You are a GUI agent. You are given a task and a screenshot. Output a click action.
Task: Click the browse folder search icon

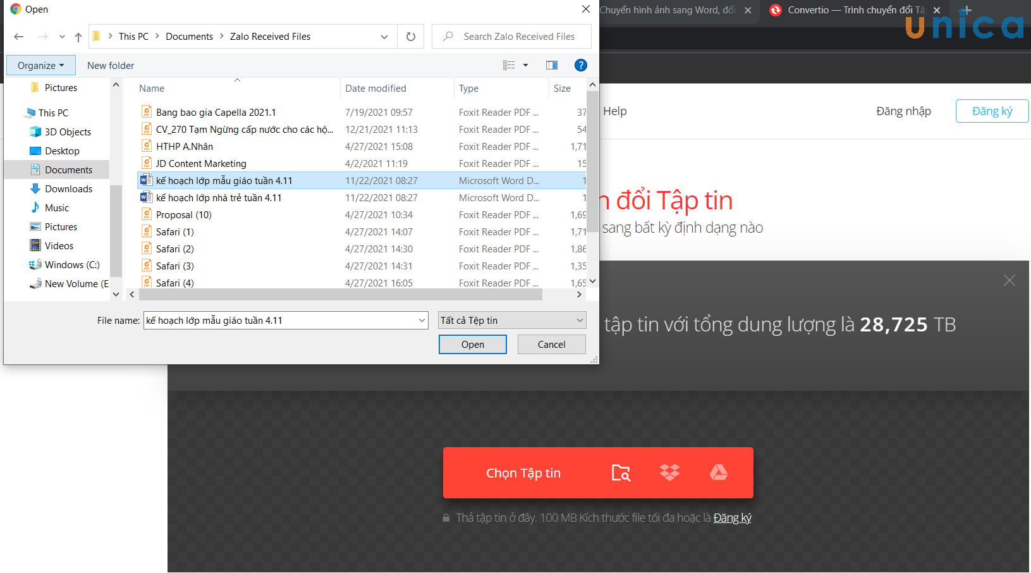[x=621, y=472]
